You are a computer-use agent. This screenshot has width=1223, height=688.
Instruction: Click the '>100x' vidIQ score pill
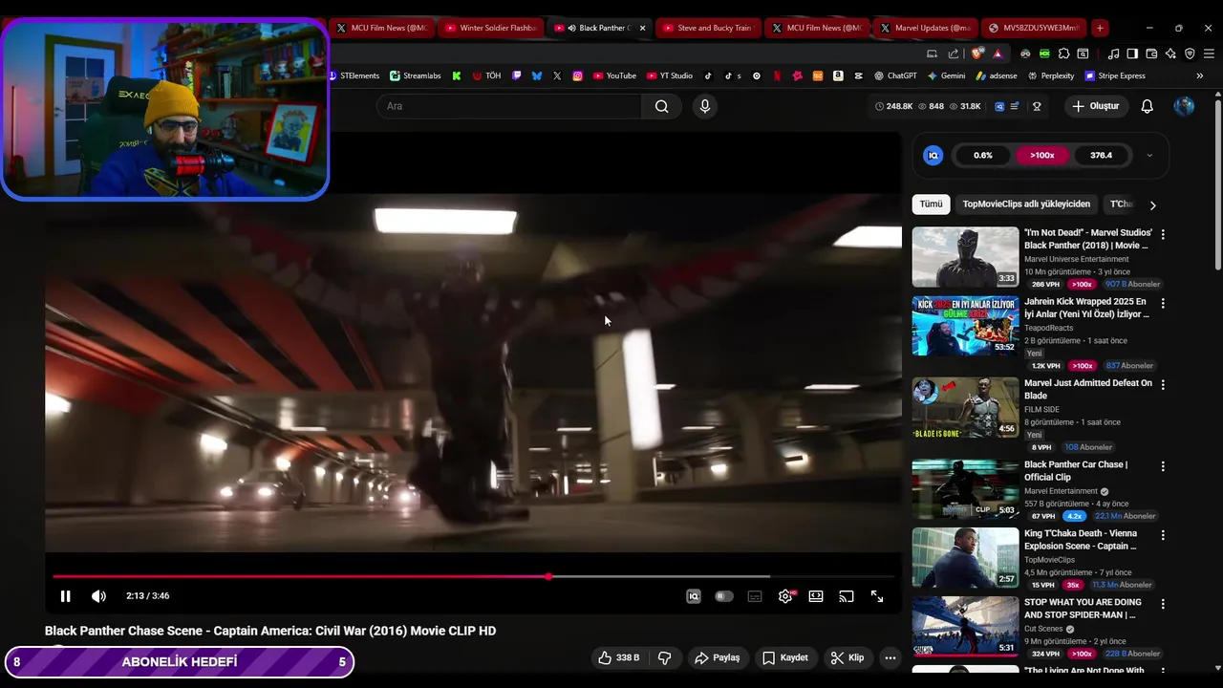(1042, 155)
